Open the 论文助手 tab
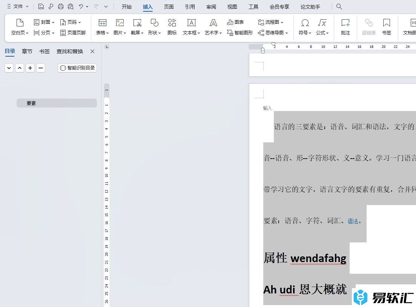Screen dimensions: 416x307 pos(310,7)
